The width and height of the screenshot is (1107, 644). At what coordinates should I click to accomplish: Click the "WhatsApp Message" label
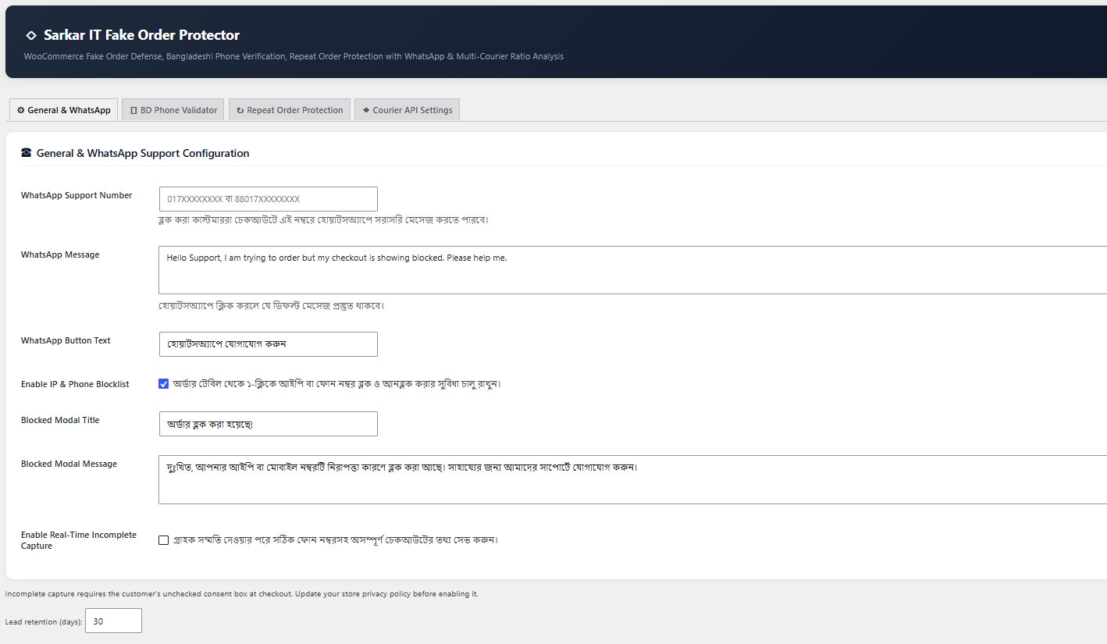pos(60,254)
